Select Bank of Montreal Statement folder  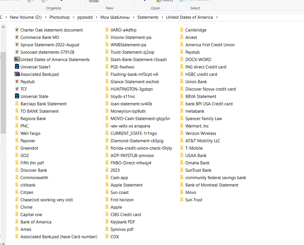click(x=212, y=185)
